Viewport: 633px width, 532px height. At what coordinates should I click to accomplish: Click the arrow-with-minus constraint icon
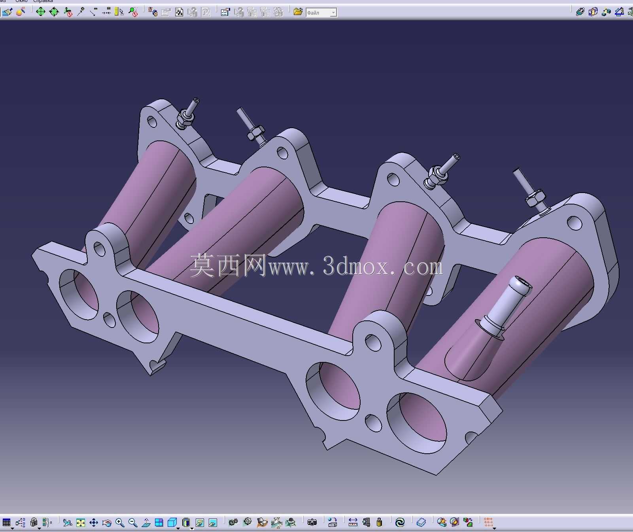click(x=94, y=12)
